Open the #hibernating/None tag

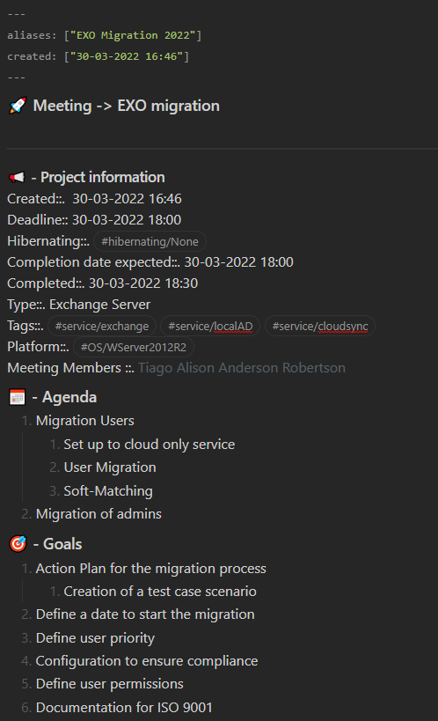coord(150,241)
